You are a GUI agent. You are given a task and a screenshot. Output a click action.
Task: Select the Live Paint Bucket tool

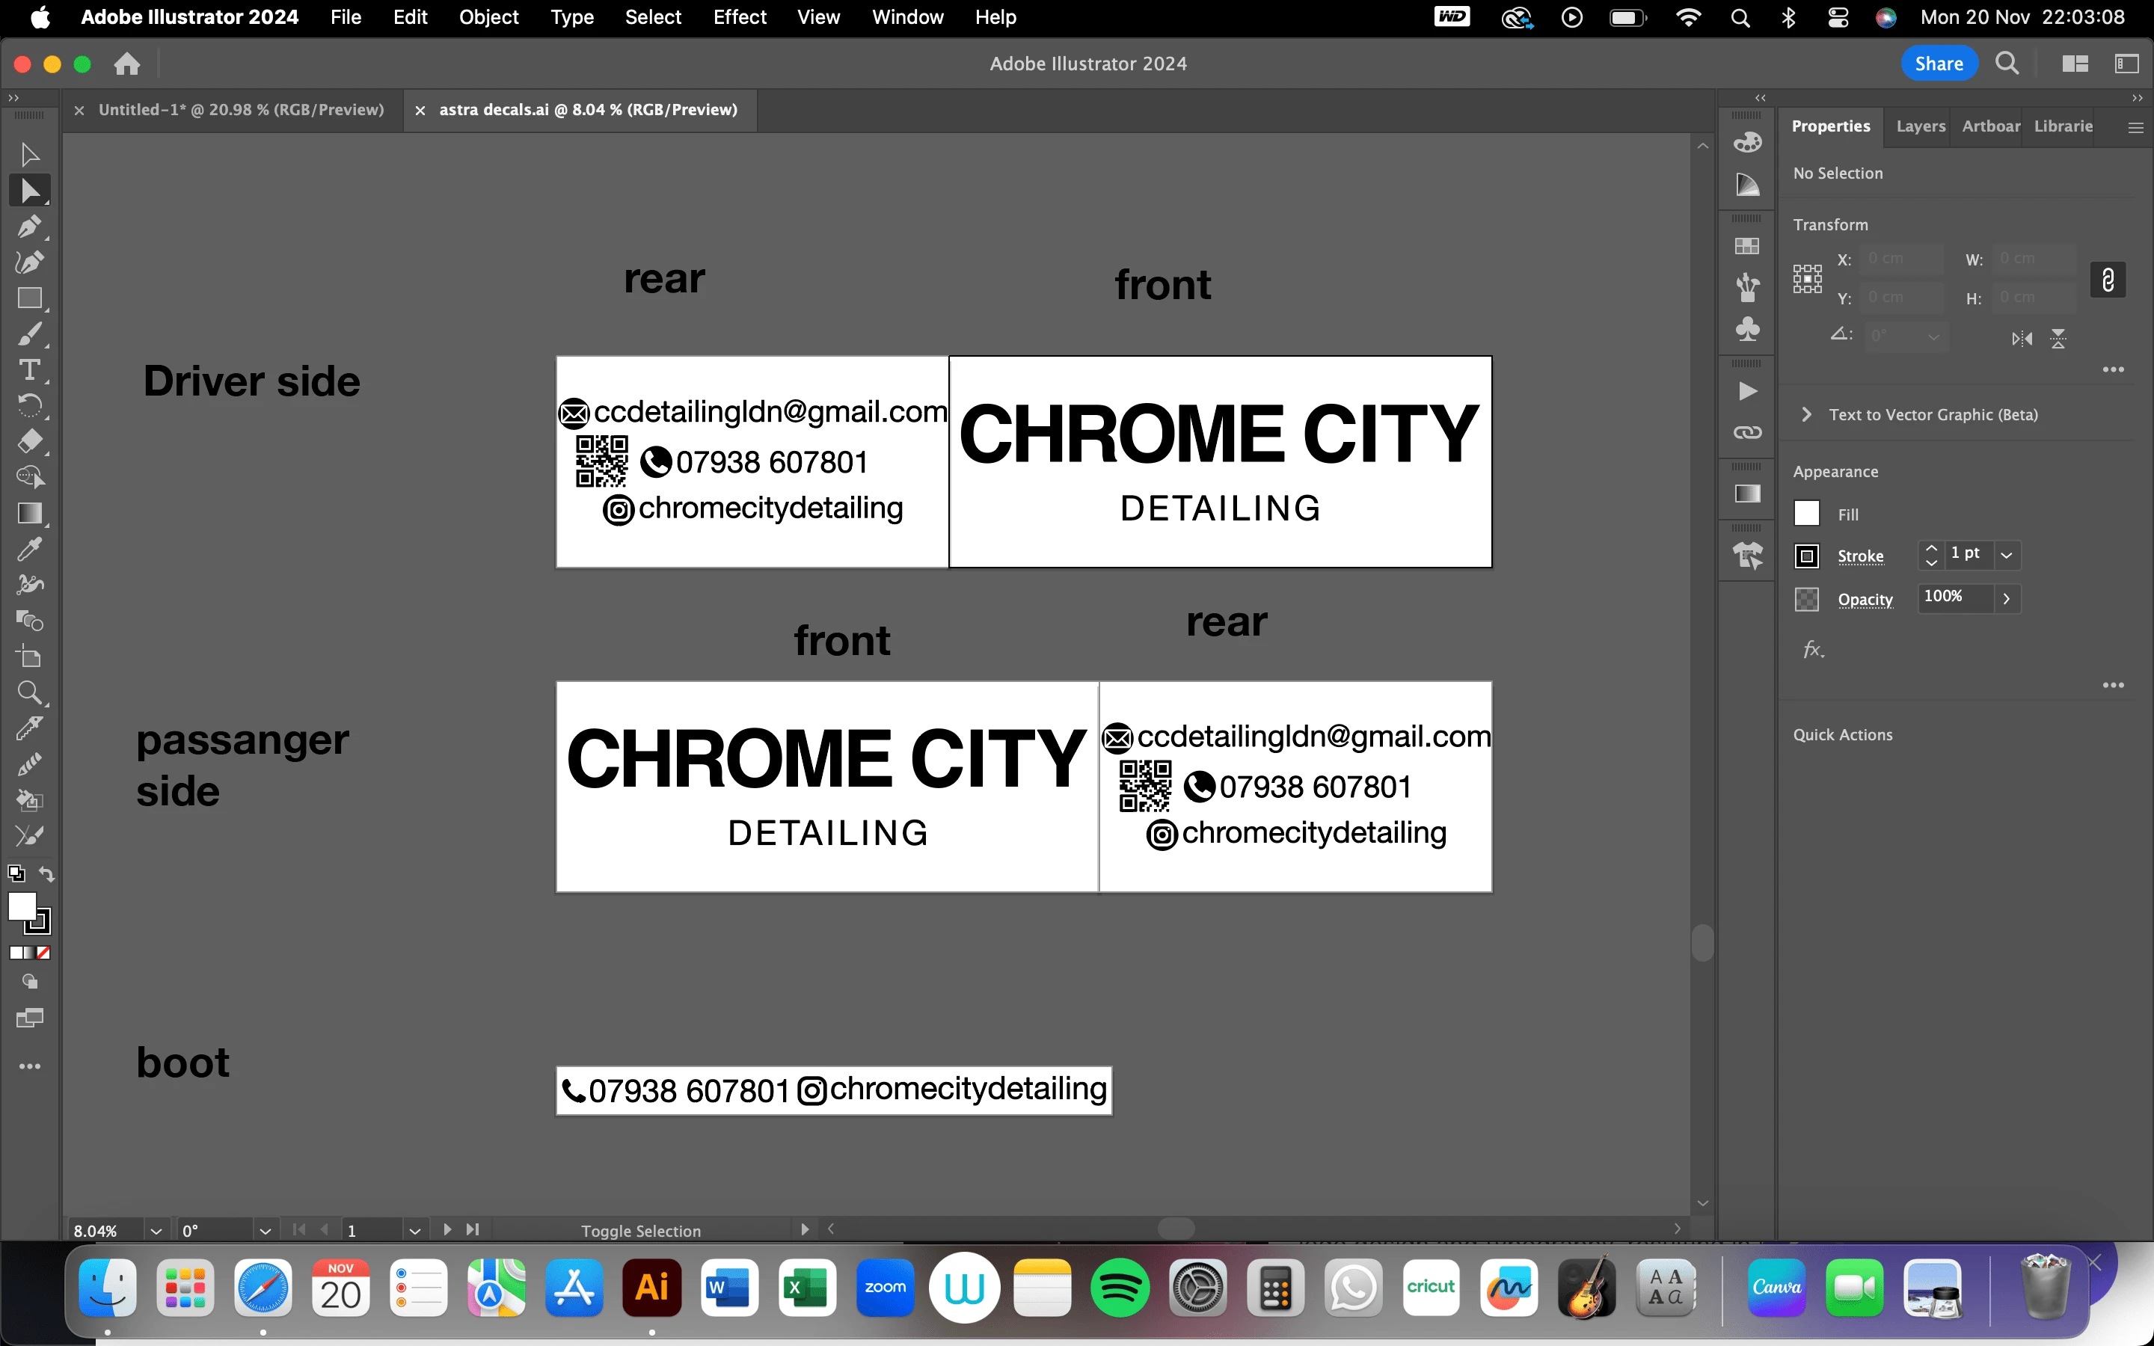pyautogui.click(x=29, y=800)
